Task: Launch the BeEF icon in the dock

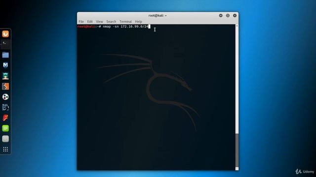Action: pos(5,107)
